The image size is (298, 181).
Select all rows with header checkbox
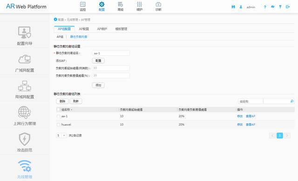(59, 109)
